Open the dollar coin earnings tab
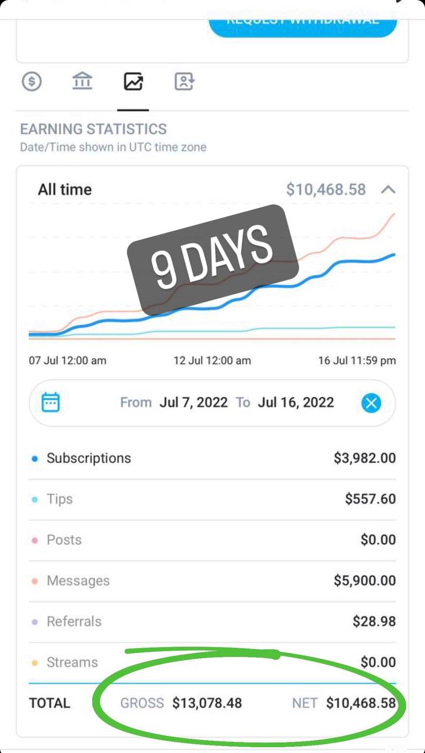Viewport: 425px width, 753px height. [x=32, y=82]
